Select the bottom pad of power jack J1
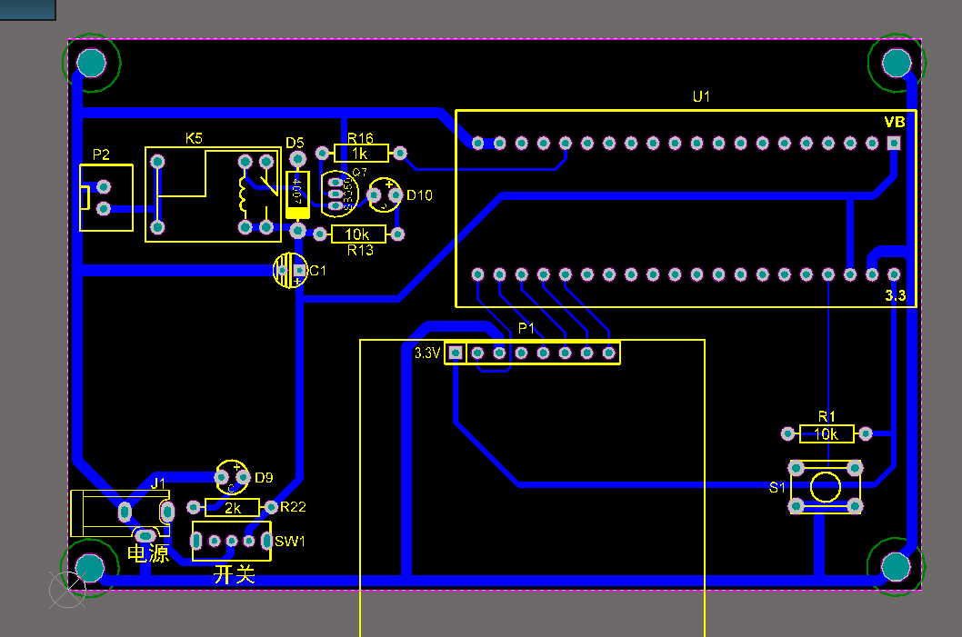 [x=145, y=535]
